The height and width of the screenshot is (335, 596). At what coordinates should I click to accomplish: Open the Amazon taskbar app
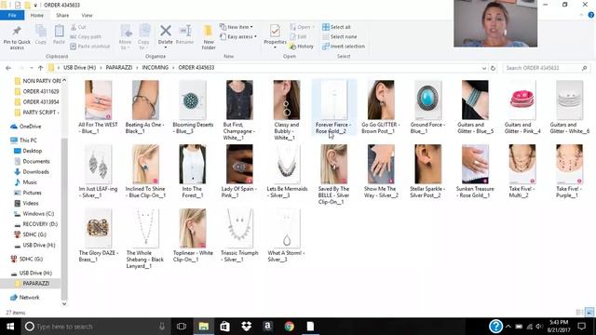(267, 327)
